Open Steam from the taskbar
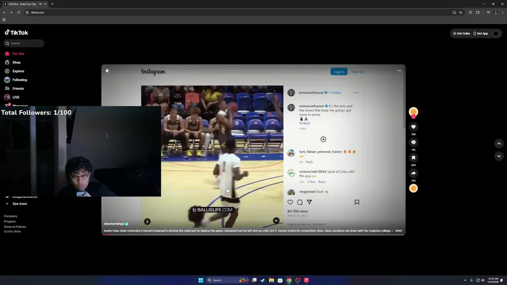 click(x=263, y=280)
